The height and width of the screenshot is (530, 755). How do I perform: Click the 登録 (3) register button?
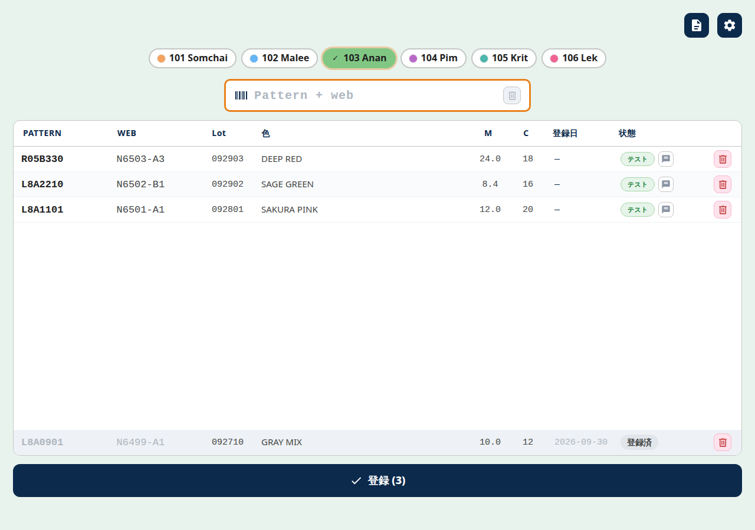pos(377,481)
